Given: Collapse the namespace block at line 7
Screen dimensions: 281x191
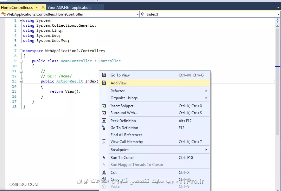Looking at the screenshot, I should coord(21,51).
